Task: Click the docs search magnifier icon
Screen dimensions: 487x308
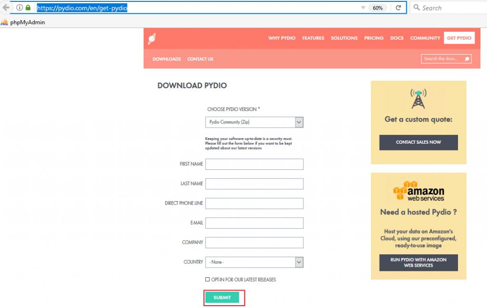Action: tap(467, 59)
